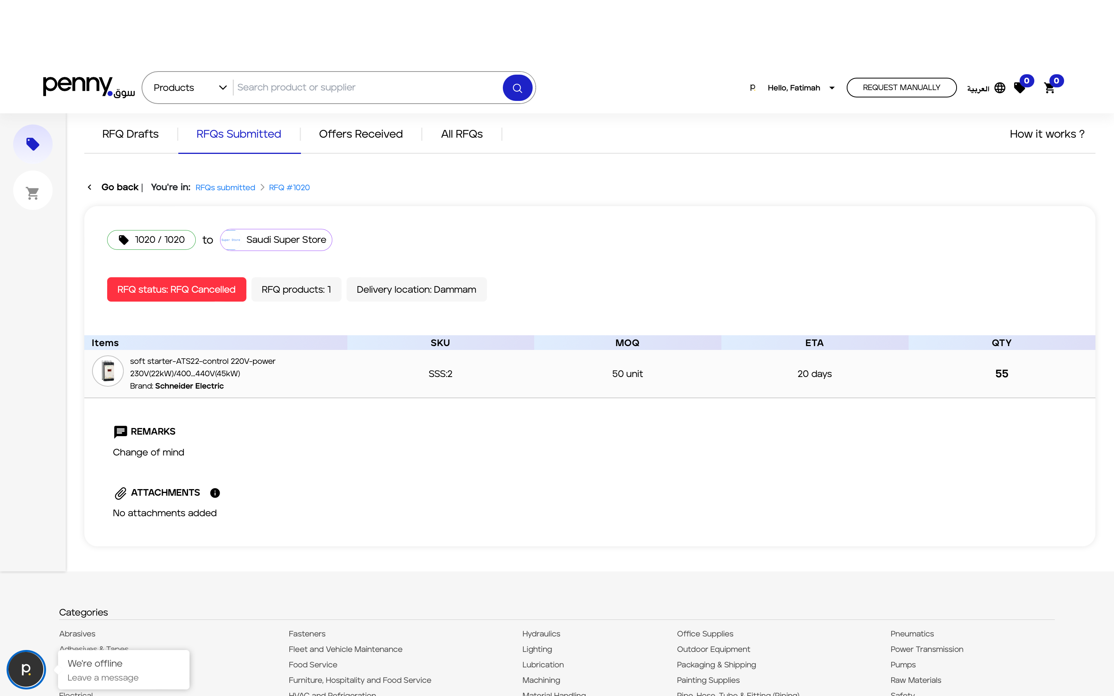This screenshot has height=696, width=1114.
Task: Open the Machining category link
Action: pyautogui.click(x=542, y=680)
